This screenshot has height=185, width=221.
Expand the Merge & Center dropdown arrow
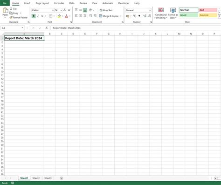click(121, 16)
